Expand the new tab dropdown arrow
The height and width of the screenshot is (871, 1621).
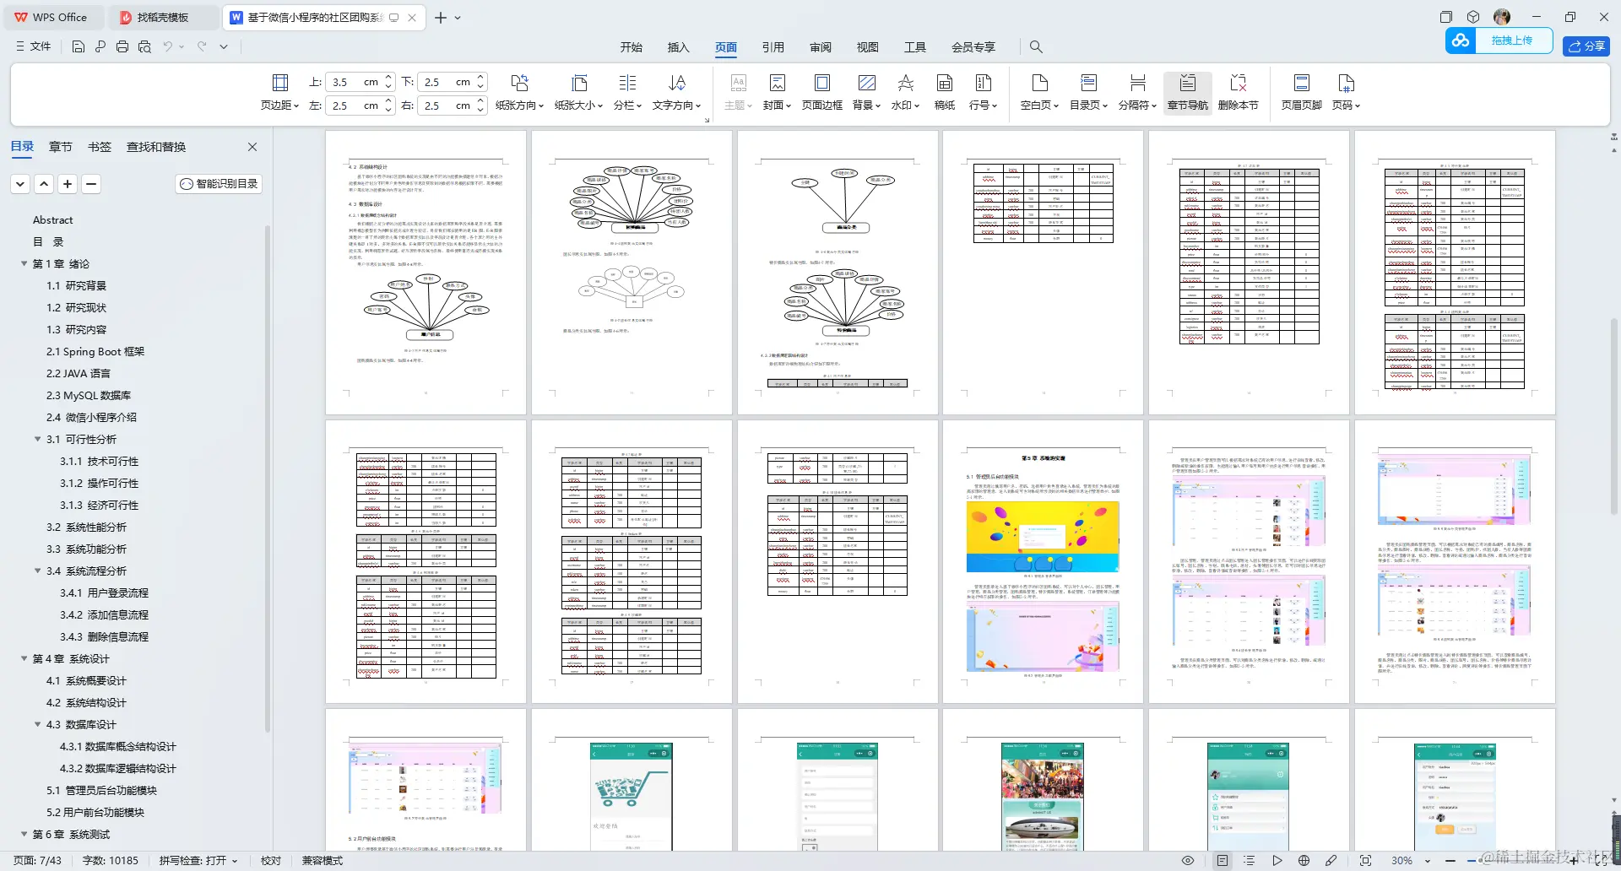pyautogui.click(x=458, y=18)
